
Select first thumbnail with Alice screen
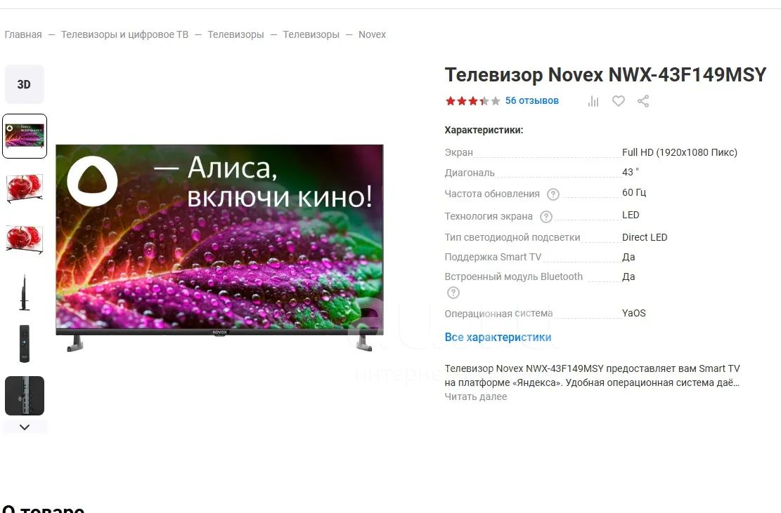click(25, 135)
